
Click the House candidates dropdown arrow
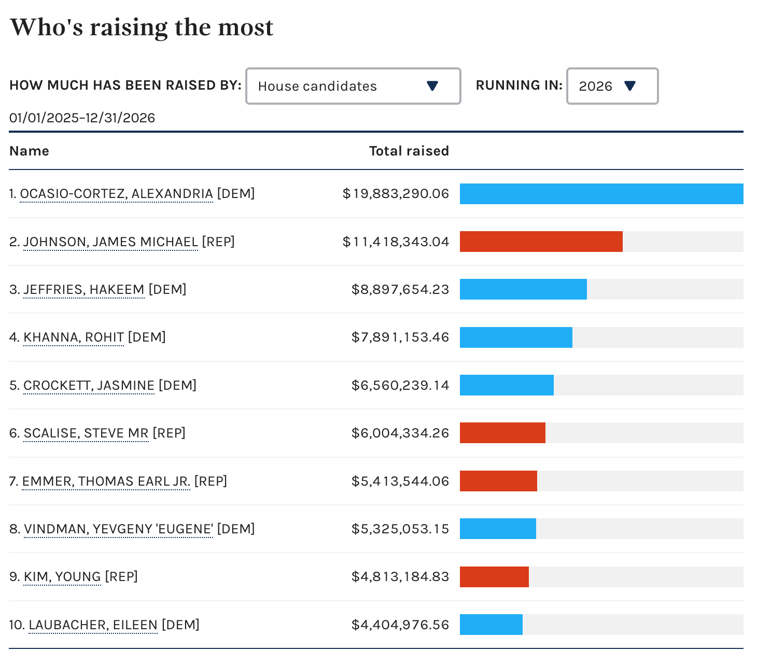coord(432,86)
